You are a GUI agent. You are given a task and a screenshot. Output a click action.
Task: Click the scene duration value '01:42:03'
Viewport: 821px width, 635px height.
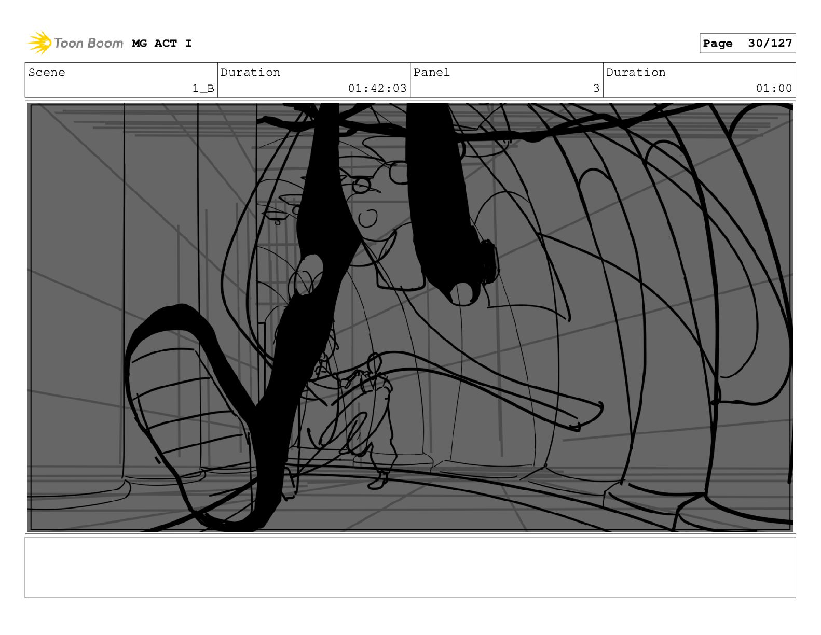point(377,89)
